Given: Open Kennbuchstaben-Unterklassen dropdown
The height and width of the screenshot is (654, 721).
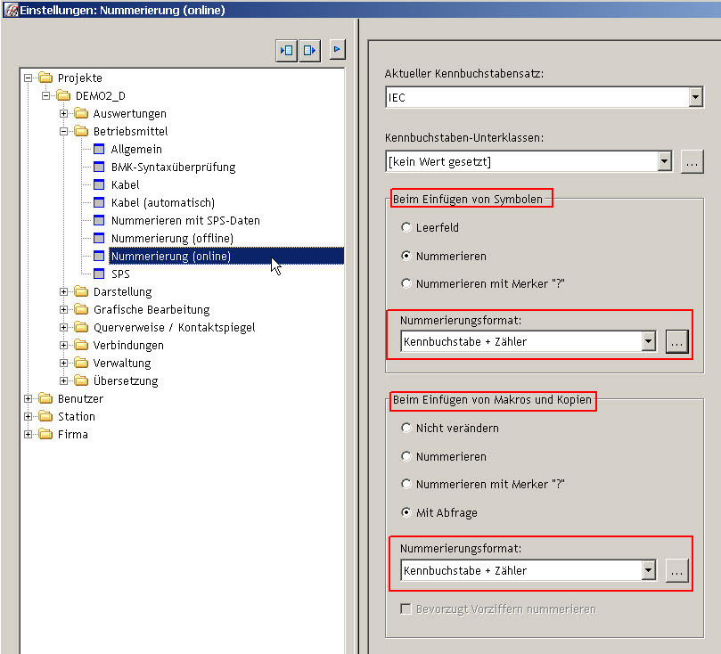Looking at the screenshot, I should [x=664, y=161].
